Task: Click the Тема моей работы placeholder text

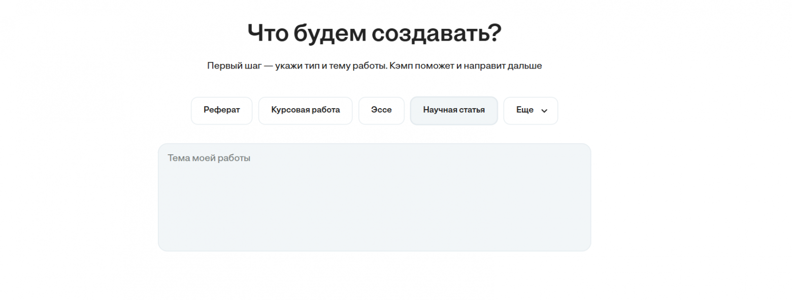Action: [x=209, y=158]
